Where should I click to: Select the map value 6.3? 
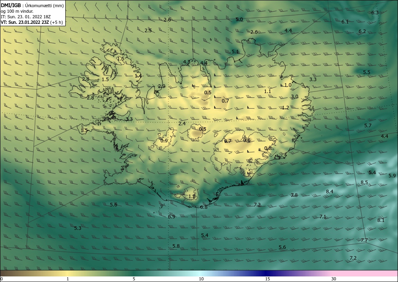coord(375,13)
